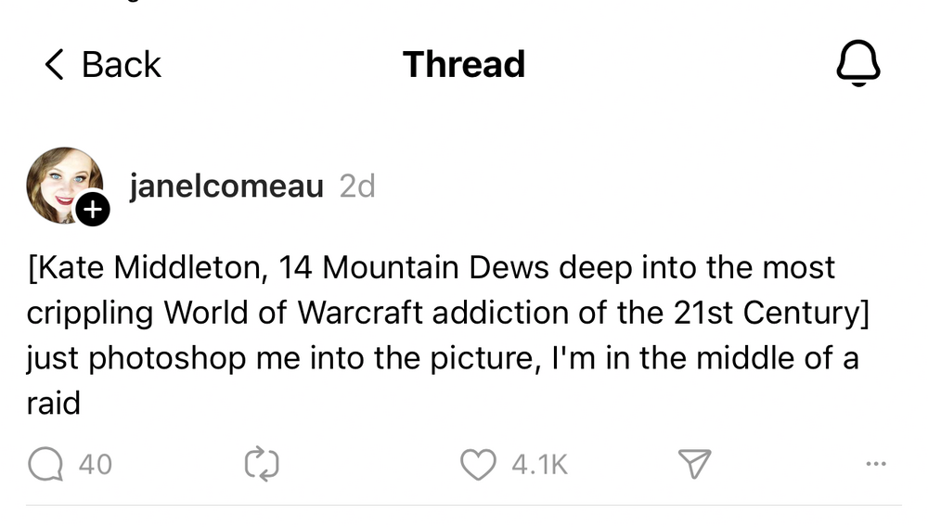Click the word 'raid' ending the post
928x527 pixels.
[53, 404]
